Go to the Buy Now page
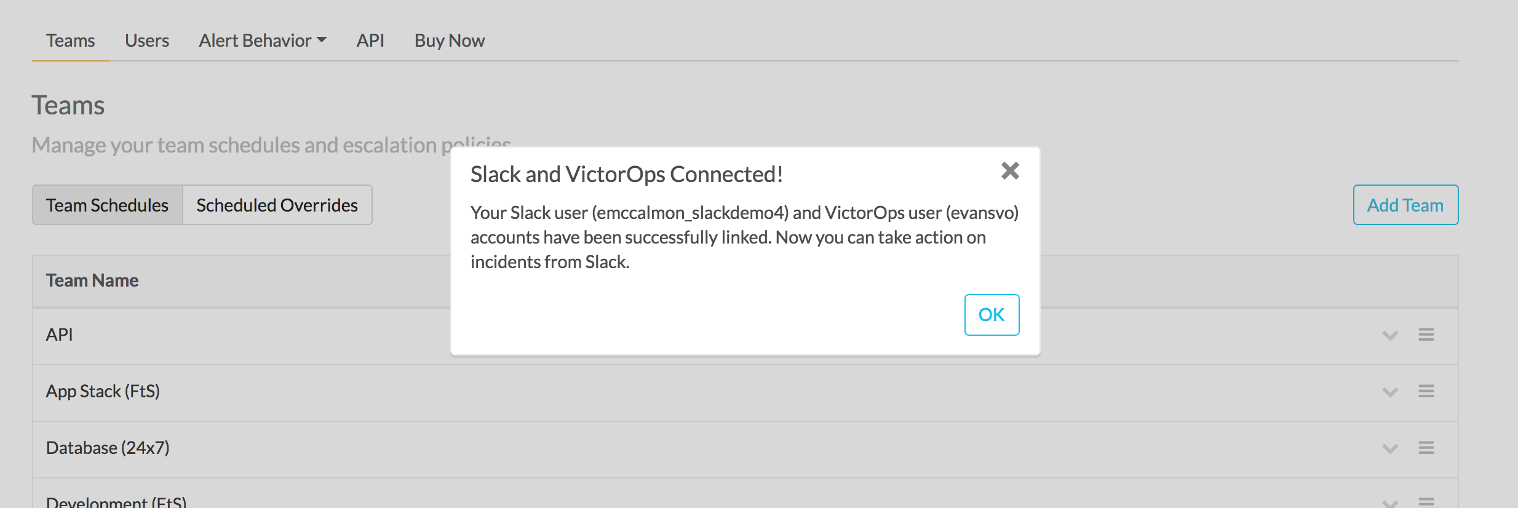1518x508 pixels. coord(450,41)
